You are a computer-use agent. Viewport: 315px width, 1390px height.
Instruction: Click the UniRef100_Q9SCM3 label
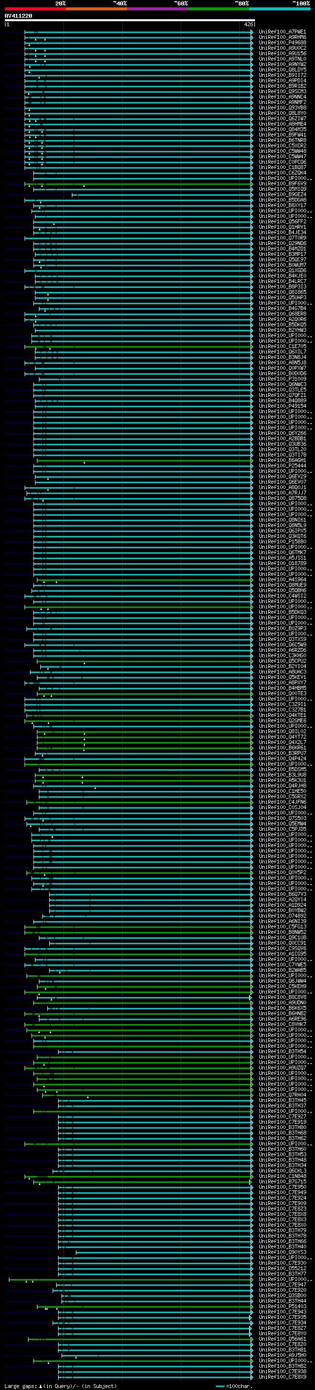pos(282,91)
